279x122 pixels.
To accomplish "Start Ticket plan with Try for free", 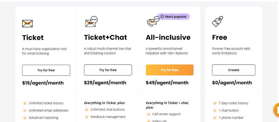I will (46, 70).
